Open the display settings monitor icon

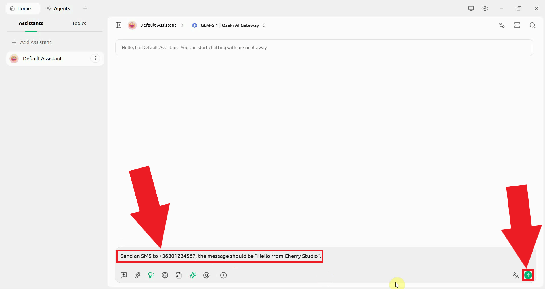(471, 8)
